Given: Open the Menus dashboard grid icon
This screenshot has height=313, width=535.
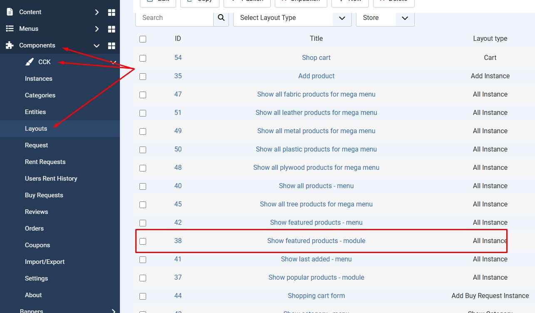Looking at the screenshot, I should coord(112,29).
